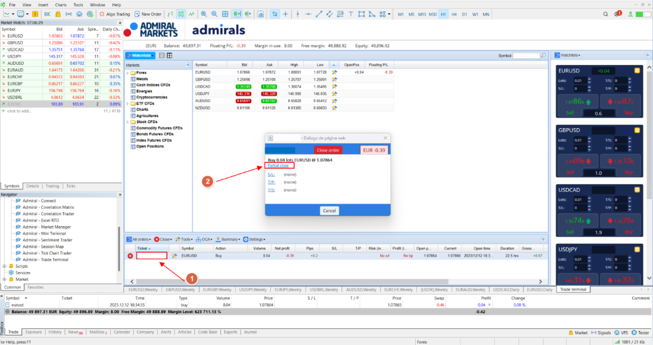Open the Watchlists dropdown in center panel
This screenshot has height=345, width=653.
coord(141,55)
